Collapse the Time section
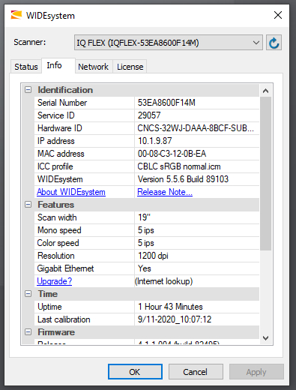 [x=28, y=294]
